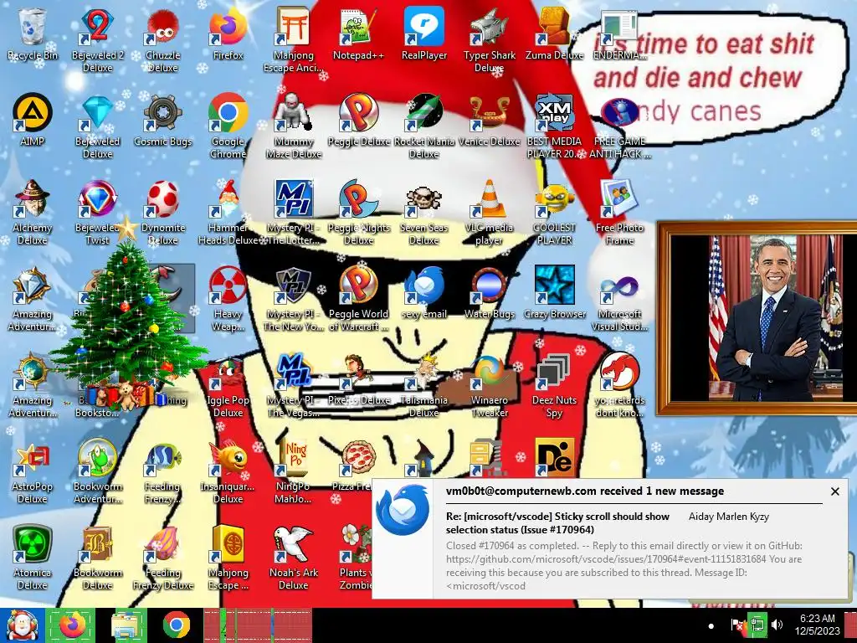
Task: Open Talismania Deluxe shortcut
Action: pos(424,385)
